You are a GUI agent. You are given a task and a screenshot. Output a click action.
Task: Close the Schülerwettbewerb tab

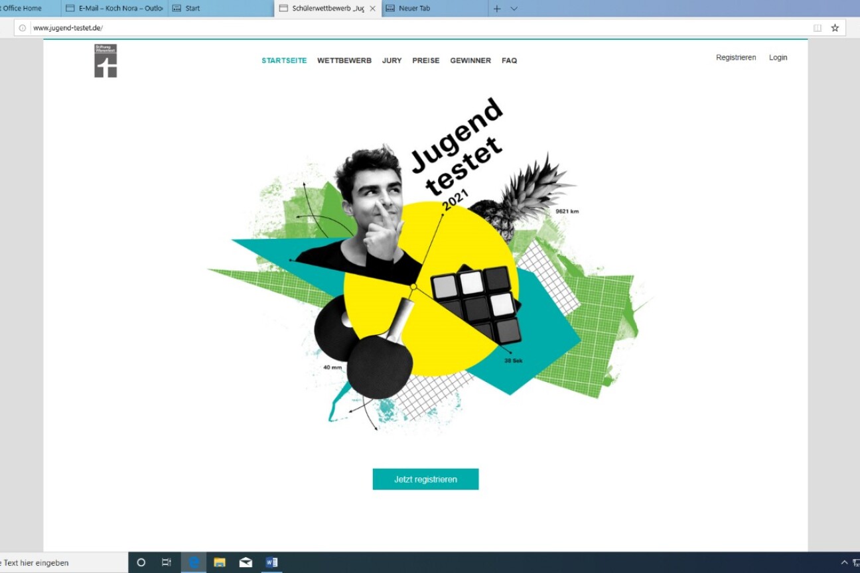372,9
